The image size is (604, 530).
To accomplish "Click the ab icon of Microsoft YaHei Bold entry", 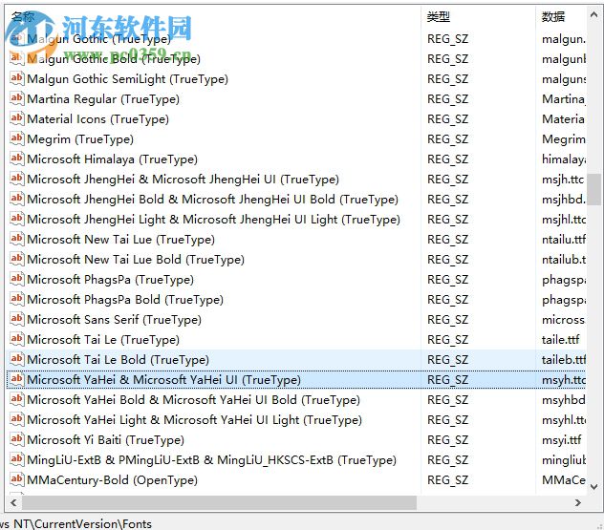I will (x=16, y=399).
